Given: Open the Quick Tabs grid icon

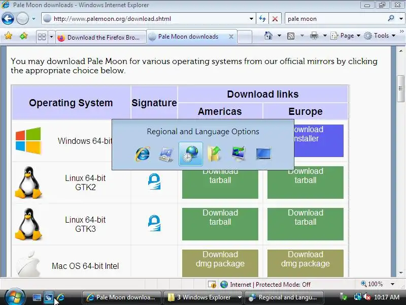Looking at the screenshot, I should click(42, 37).
